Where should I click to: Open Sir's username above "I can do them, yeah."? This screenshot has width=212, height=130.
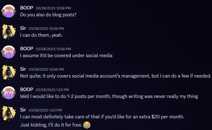23,28
